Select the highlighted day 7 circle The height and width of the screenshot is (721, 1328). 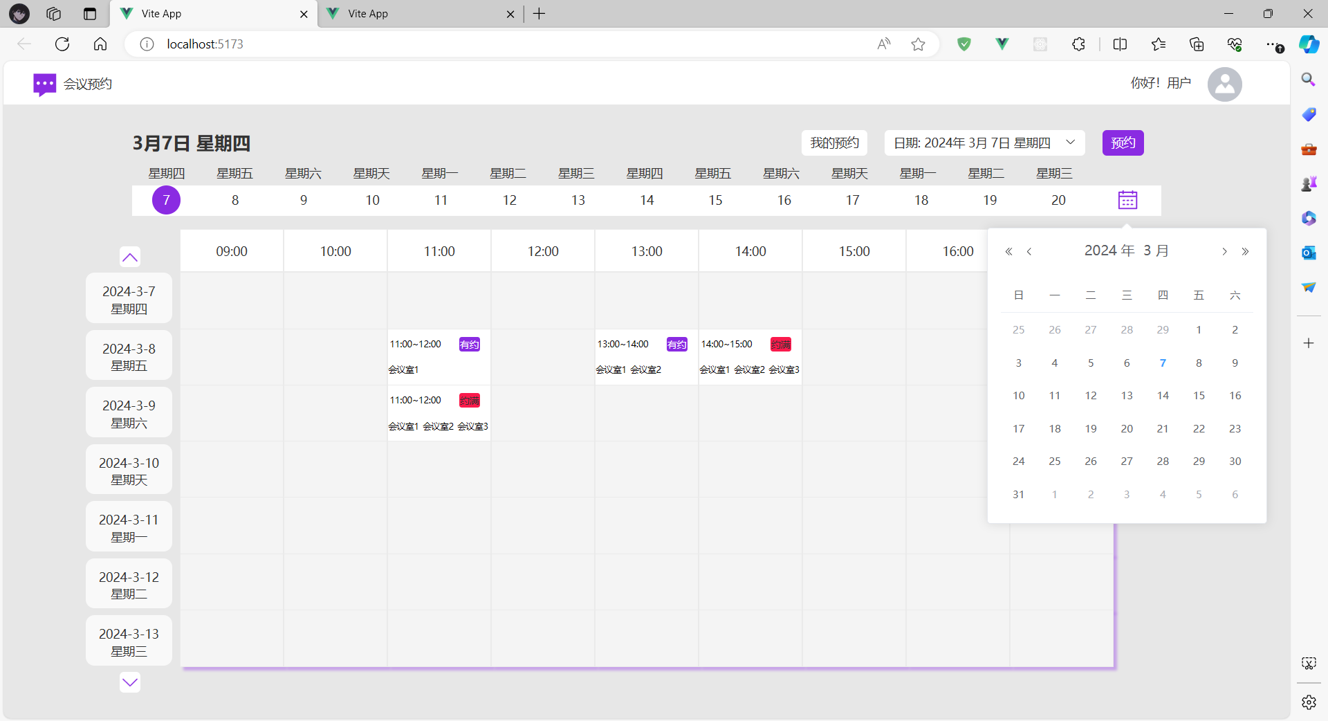[x=166, y=200]
